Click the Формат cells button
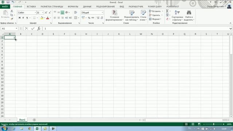233x131 pixels. (x=155, y=19)
